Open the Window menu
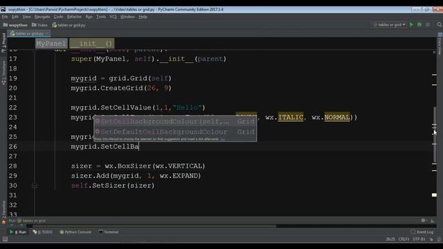Screen dimensions: 443x249 coord(127,17)
